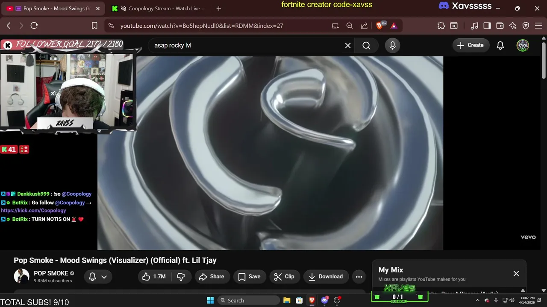Open OBS Studio taskbar icon
Image resolution: width=547 pixels, height=307 pixels.
(337, 300)
